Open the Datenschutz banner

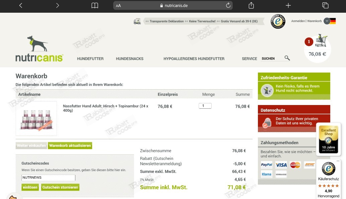(x=294, y=118)
